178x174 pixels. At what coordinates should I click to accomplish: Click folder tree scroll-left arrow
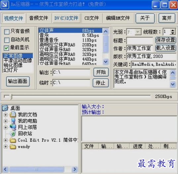[5, 169]
